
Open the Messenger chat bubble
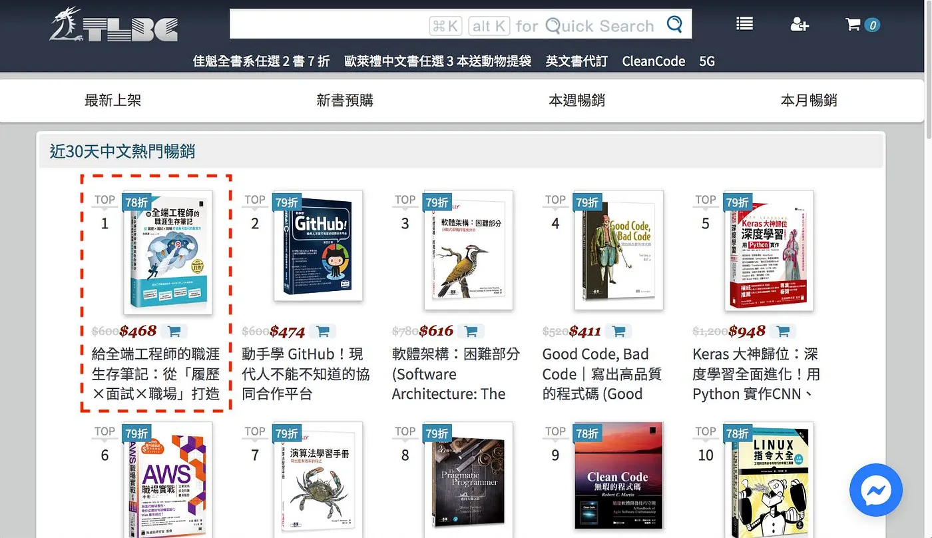click(x=876, y=489)
